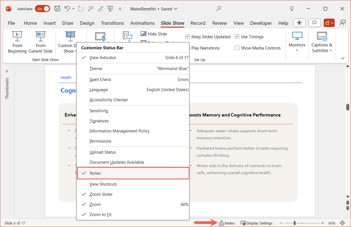Enable View Shortcuts menu option
The width and height of the screenshot is (351, 227).
click(133, 184)
